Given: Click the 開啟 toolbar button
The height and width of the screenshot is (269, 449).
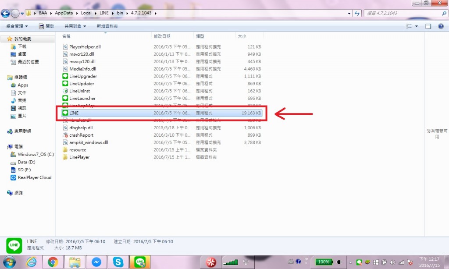Looking at the screenshot, I should (x=46, y=26).
